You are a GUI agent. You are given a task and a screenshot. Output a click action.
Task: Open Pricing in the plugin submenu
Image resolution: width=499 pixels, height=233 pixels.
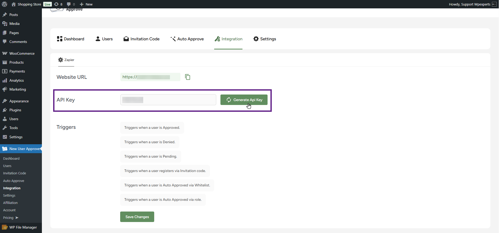click(x=8, y=218)
